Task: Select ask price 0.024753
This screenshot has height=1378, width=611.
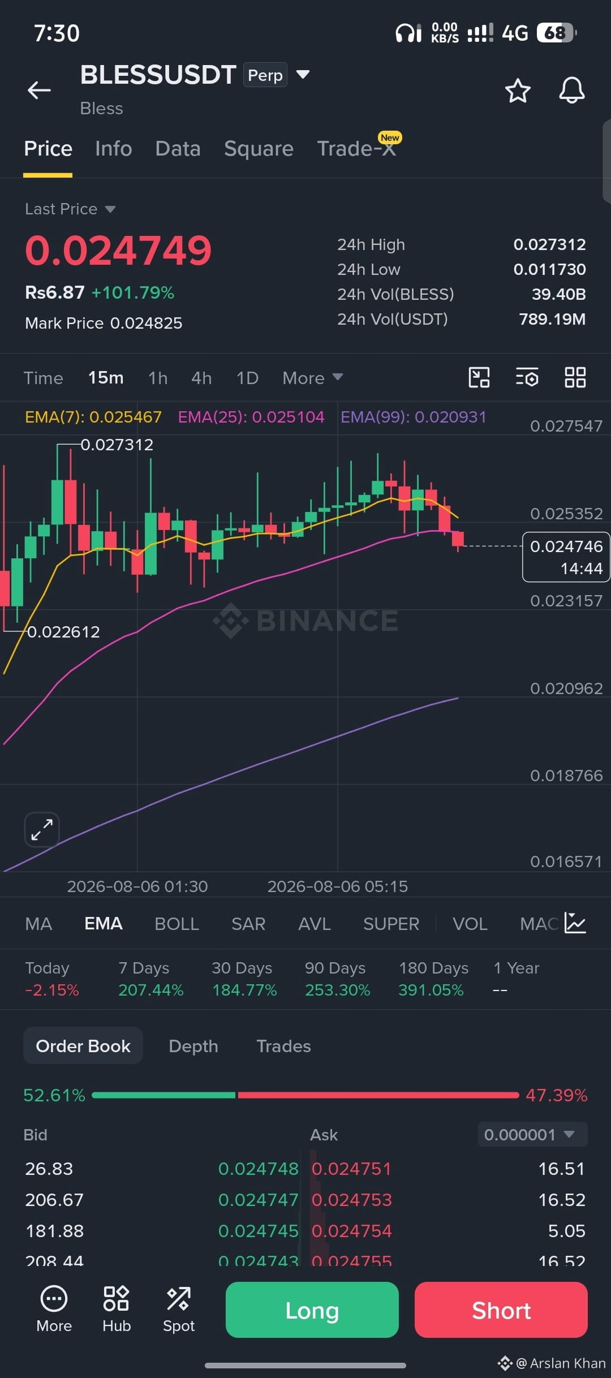Action: tap(352, 1200)
